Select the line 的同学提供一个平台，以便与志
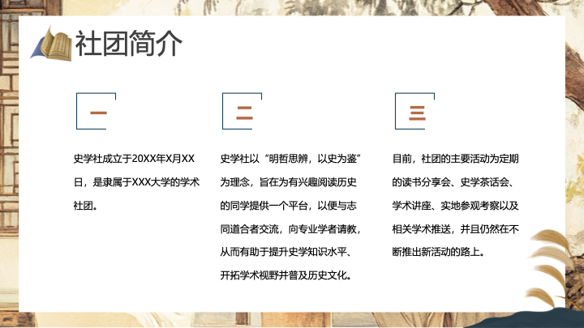This screenshot has width=584, height=328. coord(288,206)
